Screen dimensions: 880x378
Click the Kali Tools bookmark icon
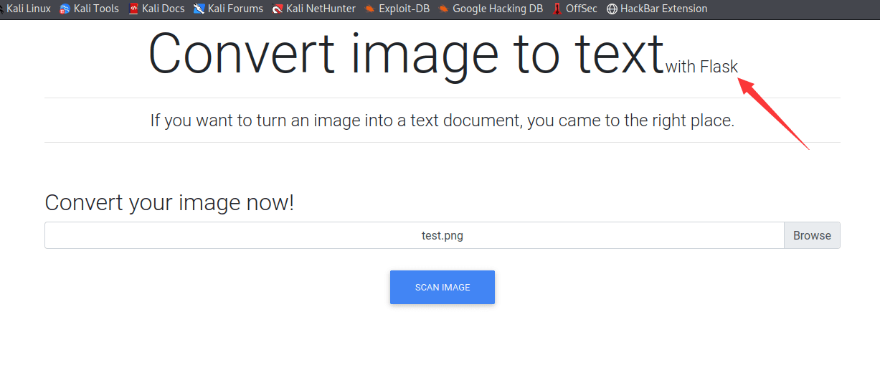pyautogui.click(x=65, y=9)
